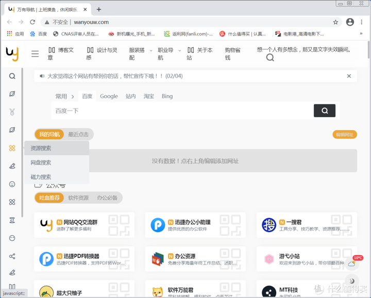The width and height of the screenshot is (371, 298).
Task: Click the wanyouw site logo
Action: [x=12, y=54]
